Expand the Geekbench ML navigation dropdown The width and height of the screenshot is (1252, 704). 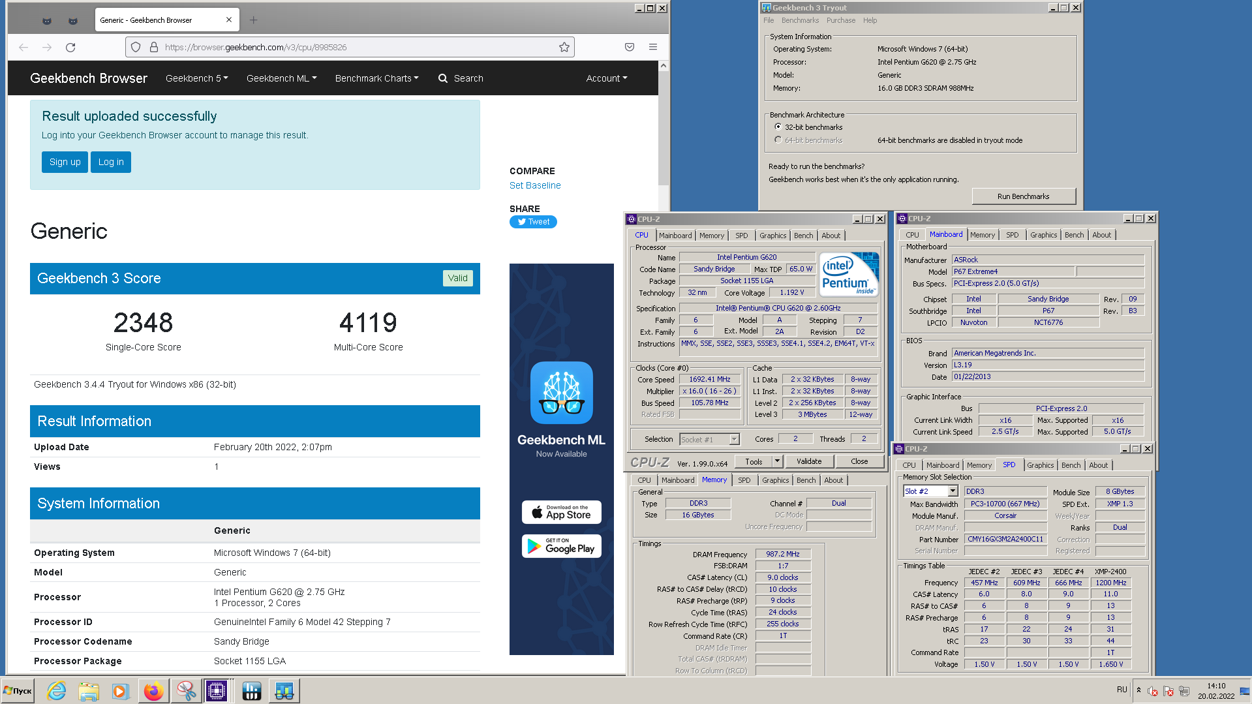(x=281, y=78)
